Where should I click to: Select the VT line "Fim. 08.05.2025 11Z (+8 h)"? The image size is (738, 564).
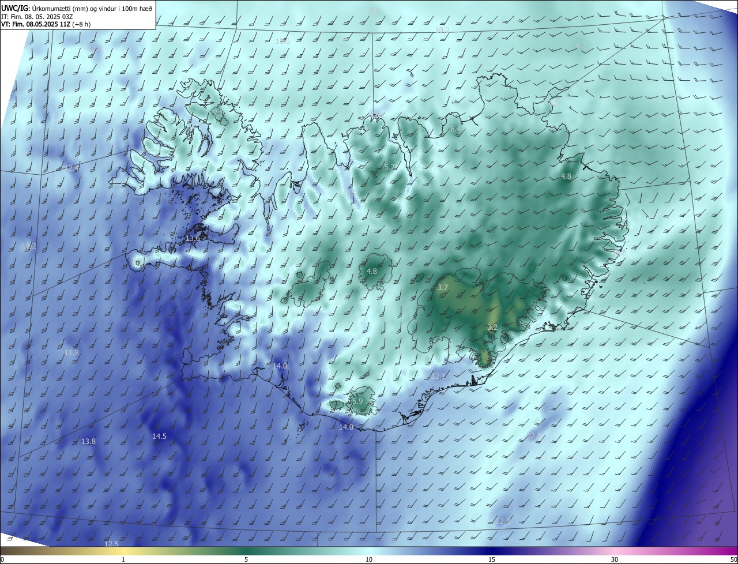pos(51,24)
